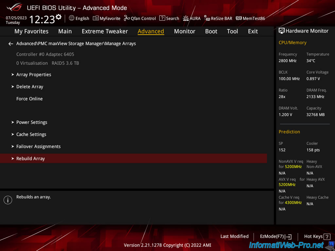Open AURA lighting icon
This screenshot has width=335, height=251.
tap(186, 18)
